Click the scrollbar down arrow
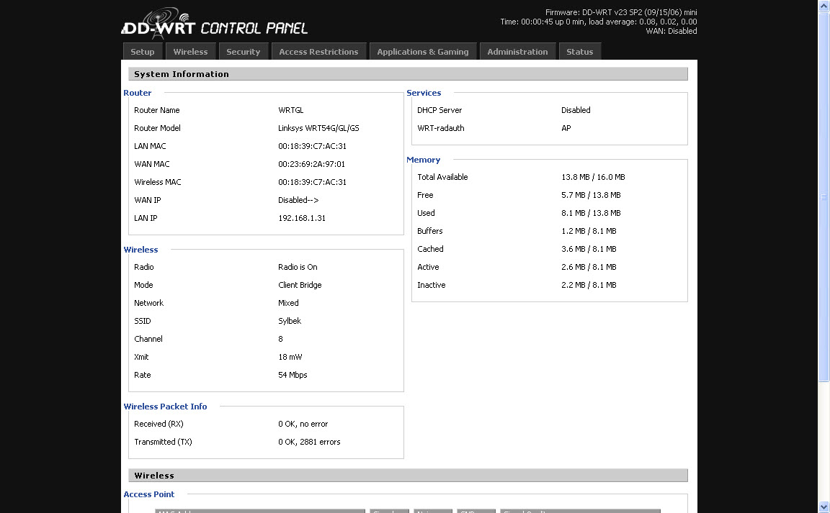The height and width of the screenshot is (513, 830). tap(824, 507)
